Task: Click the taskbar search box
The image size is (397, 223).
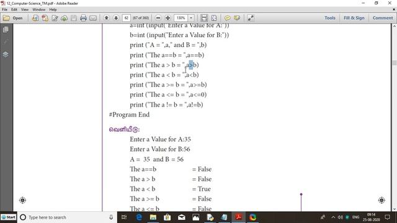Action: click(x=67, y=217)
